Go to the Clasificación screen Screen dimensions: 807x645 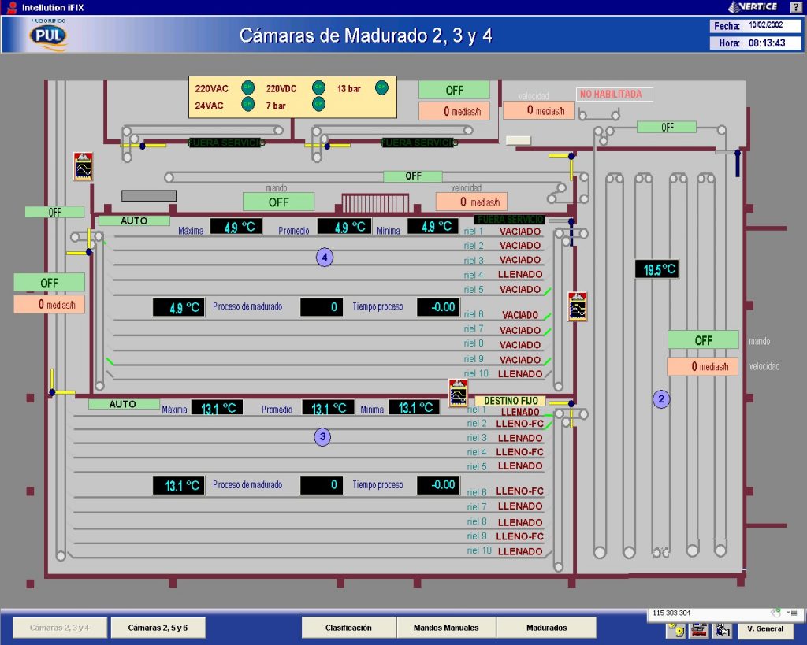tap(348, 628)
